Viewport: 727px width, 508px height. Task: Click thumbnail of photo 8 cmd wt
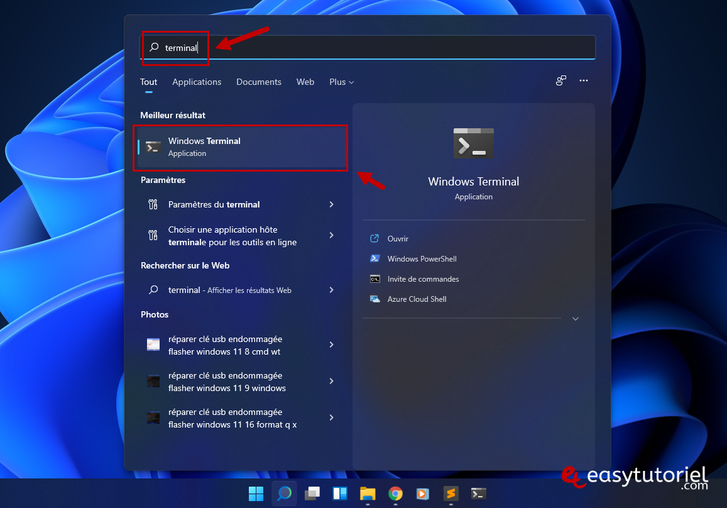[153, 345]
